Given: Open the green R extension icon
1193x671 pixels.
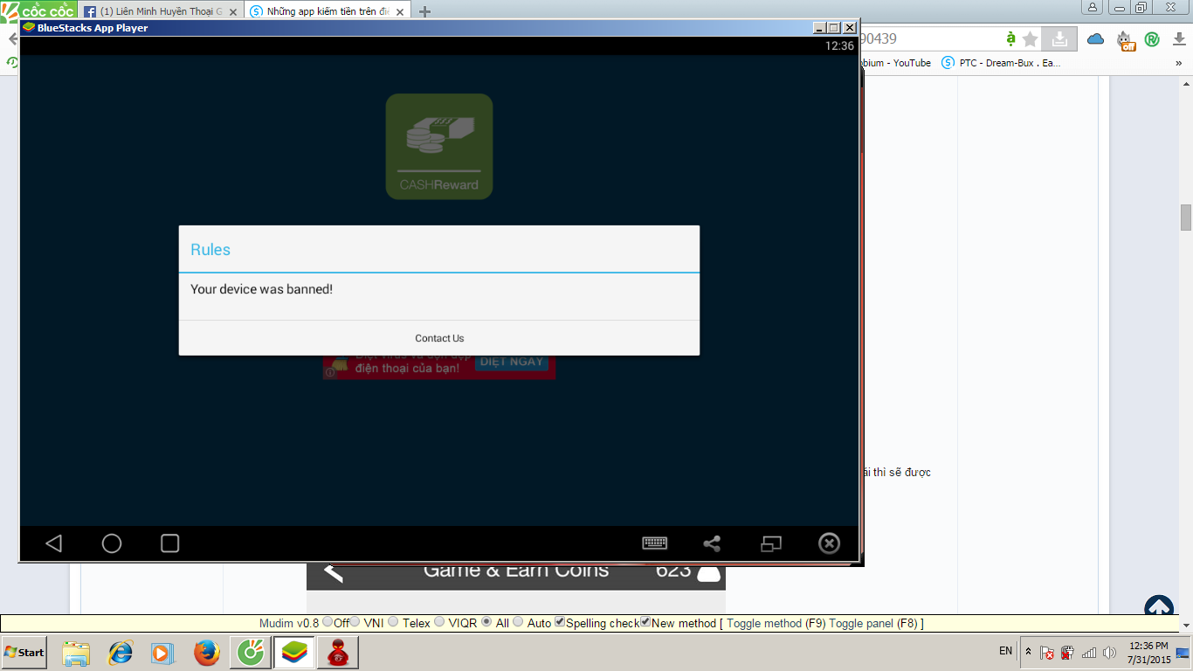Looking at the screenshot, I should click(1153, 38).
